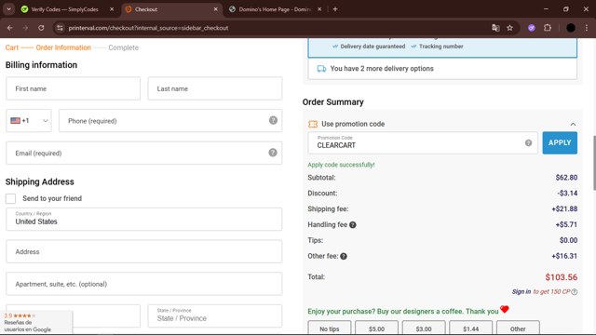The height and width of the screenshot is (335, 596).
Task: Open the tab search dropdown arrow
Action: point(8,9)
